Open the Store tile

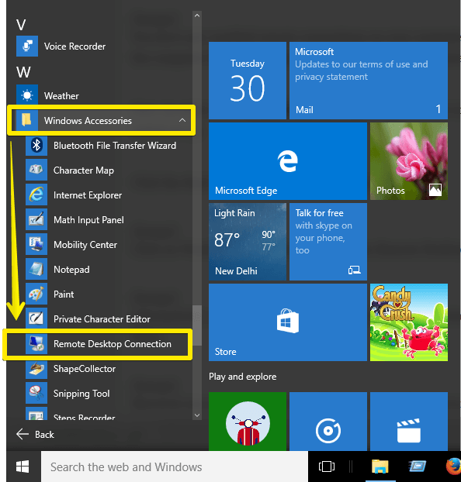tap(288, 322)
